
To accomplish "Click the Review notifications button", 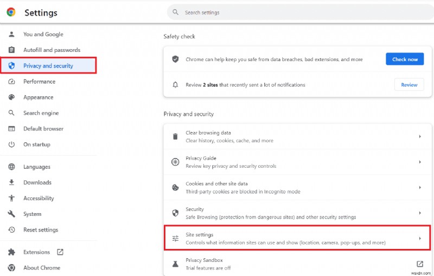I will click(x=409, y=85).
